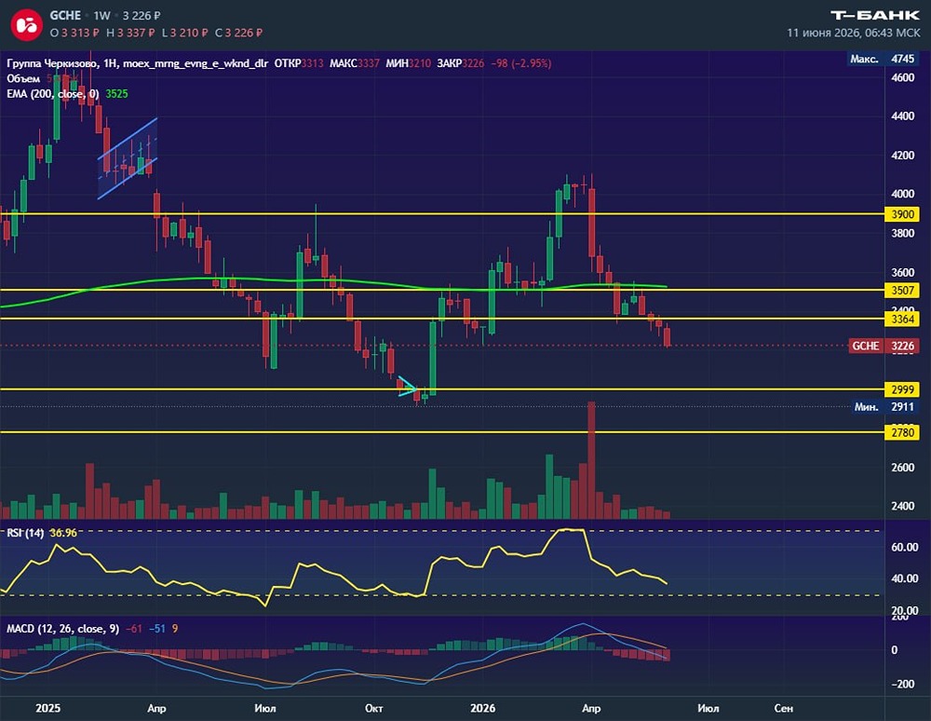The image size is (931, 721).
Task: Click the GCHE ticker name in header
Action: [x=65, y=16]
